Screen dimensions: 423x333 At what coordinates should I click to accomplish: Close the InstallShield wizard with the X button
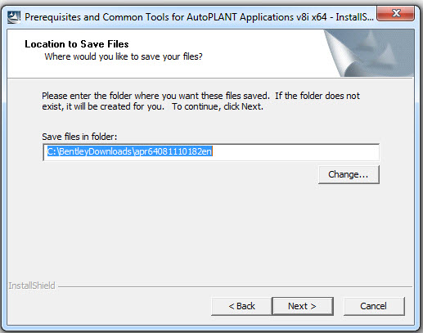click(395, 13)
